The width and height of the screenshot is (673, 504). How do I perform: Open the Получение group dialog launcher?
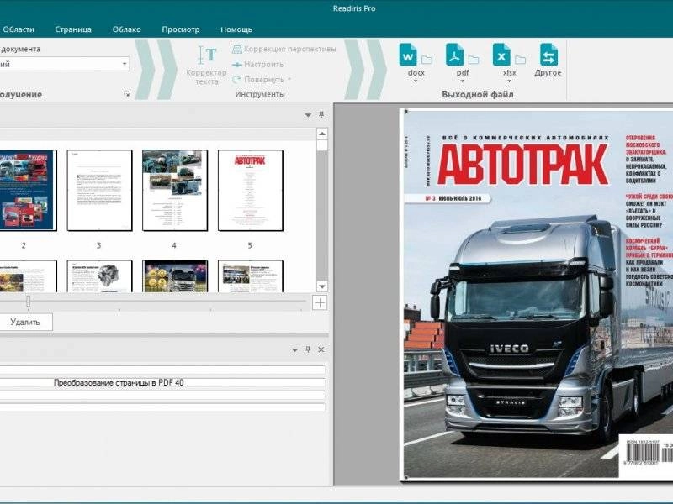pos(127,94)
